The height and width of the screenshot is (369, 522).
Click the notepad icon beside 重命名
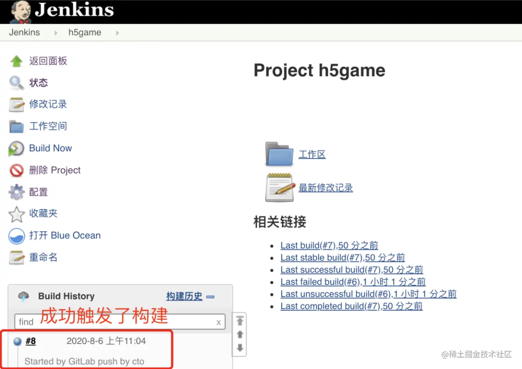point(16,258)
